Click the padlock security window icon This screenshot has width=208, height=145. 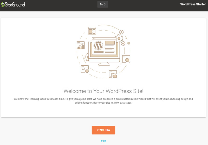[113, 74]
